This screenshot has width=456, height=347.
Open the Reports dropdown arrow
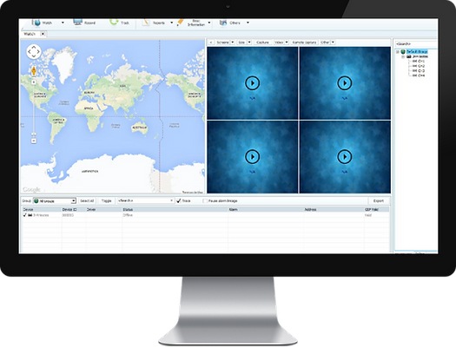172,23
